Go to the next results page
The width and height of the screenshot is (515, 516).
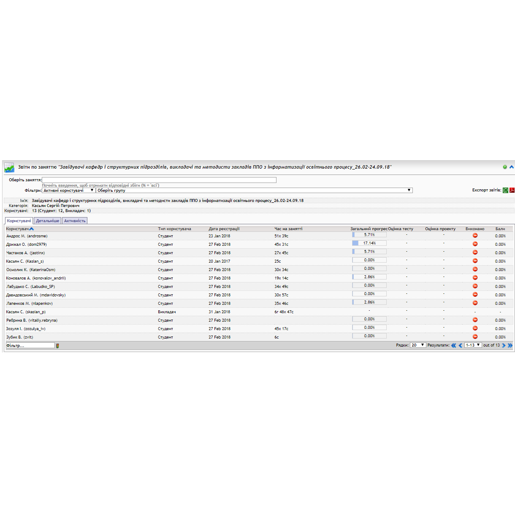[x=504, y=345]
